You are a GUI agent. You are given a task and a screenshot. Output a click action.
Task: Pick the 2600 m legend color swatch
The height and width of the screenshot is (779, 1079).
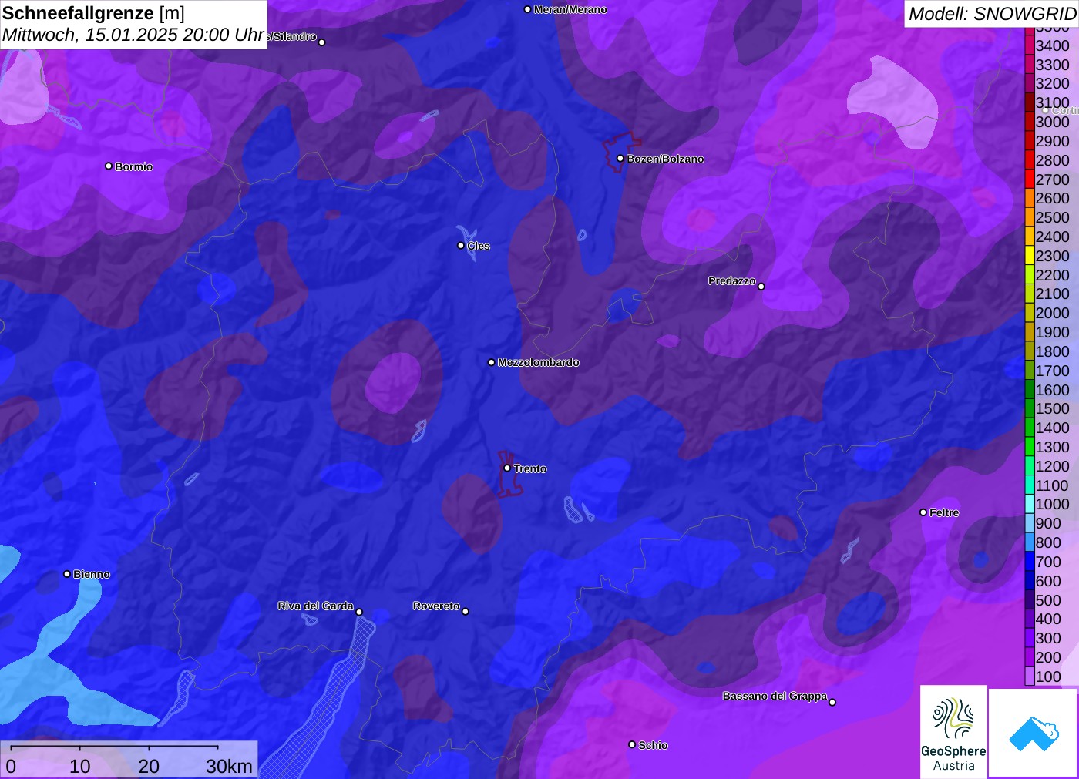[1029, 198]
